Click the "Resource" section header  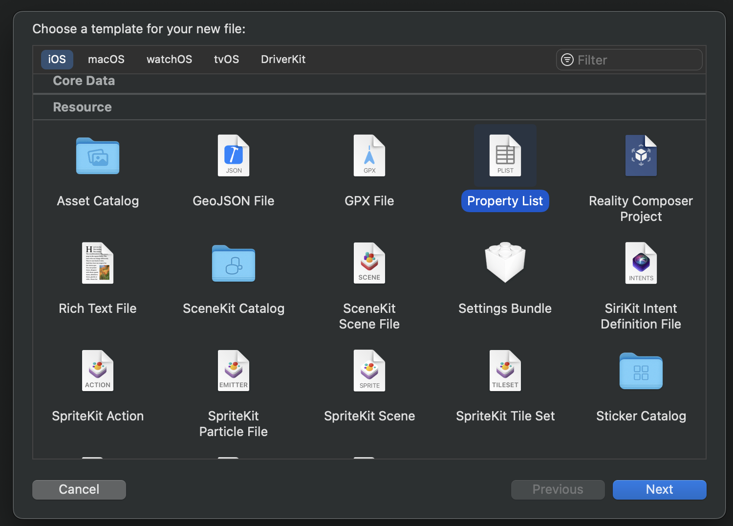pyautogui.click(x=82, y=107)
